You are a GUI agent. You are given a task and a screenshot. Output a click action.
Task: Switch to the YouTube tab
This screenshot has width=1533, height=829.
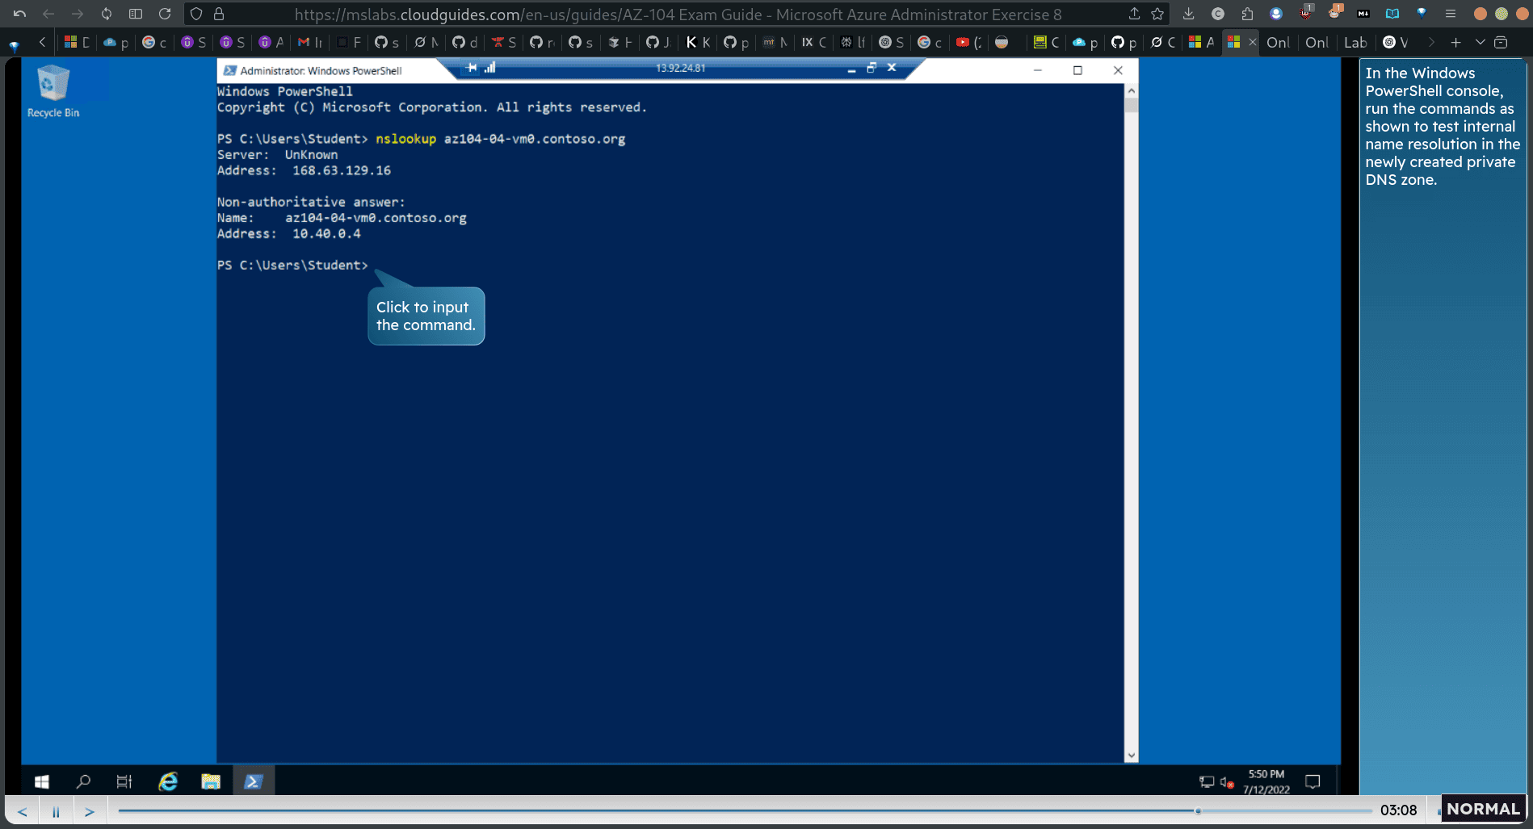(x=968, y=42)
